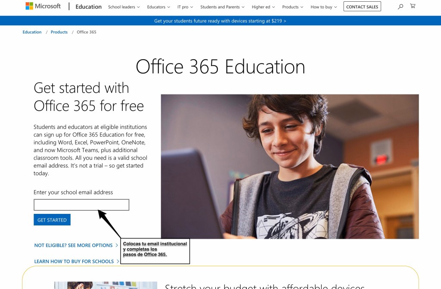This screenshot has width=441, height=289.
Task: Expand Students and Parents menu
Action: pyautogui.click(x=222, y=7)
